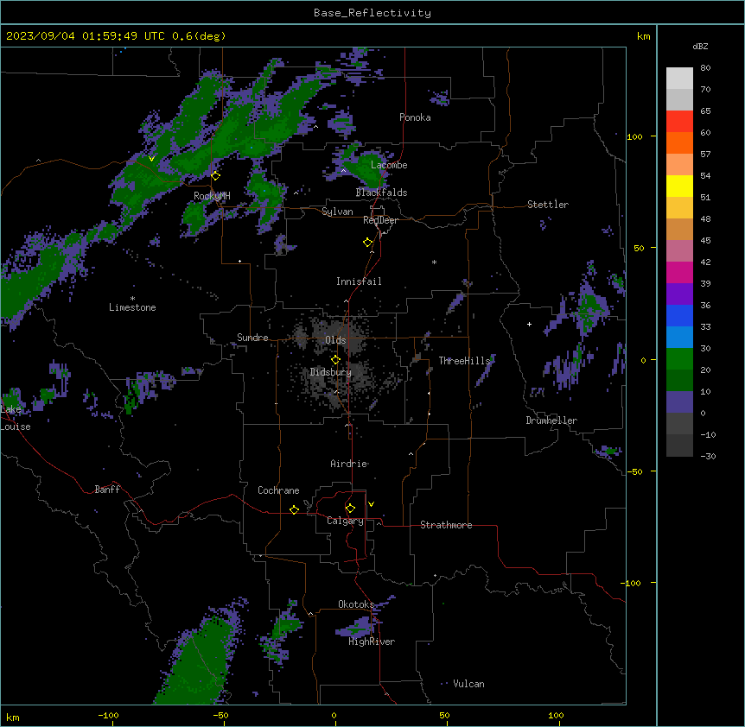Click the Airdrie label
Image resolution: width=745 pixels, height=727 pixels.
pyautogui.click(x=349, y=464)
